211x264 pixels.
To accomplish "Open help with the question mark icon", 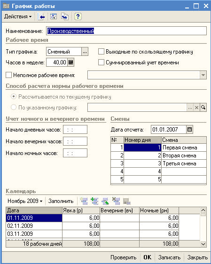I will tap(78, 16).
